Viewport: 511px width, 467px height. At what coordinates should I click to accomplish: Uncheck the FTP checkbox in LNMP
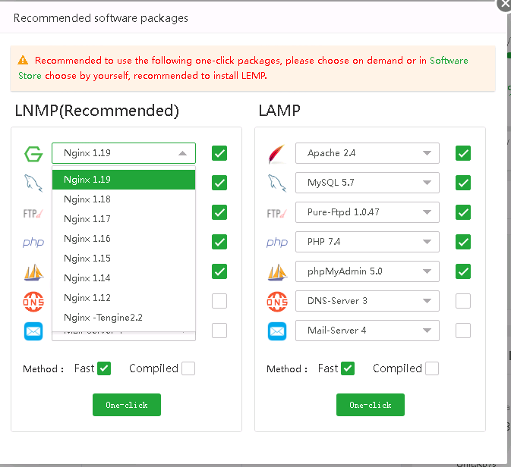[219, 212]
